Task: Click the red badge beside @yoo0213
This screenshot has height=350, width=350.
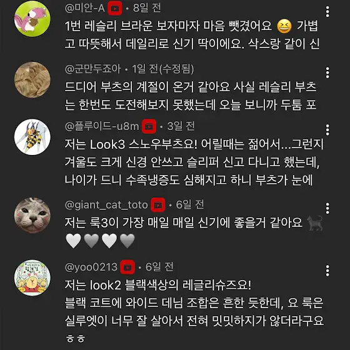Action: point(127,267)
